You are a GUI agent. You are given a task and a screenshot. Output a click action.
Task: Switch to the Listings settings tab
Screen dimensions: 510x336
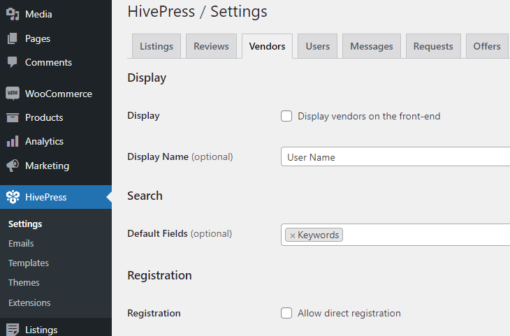tap(156, 46)
